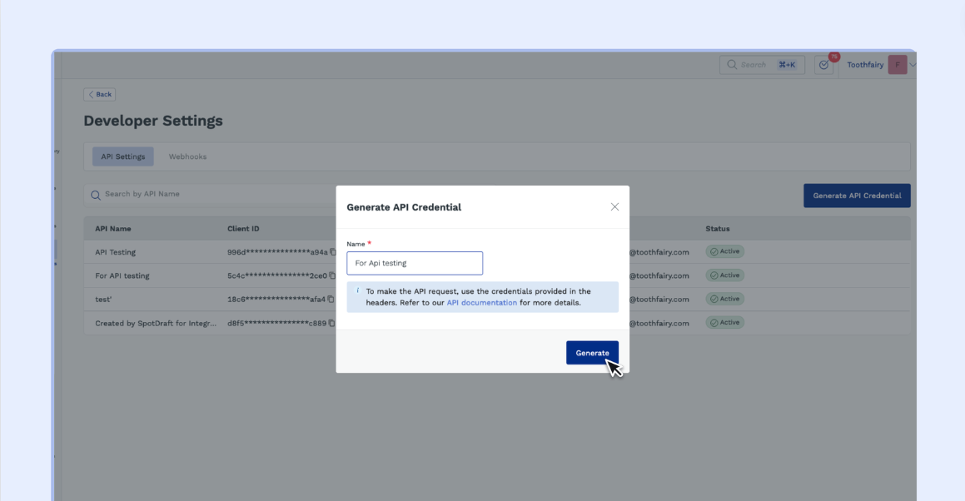Viewport: 965px width, 501px height.
Task: Copy the SpotDraft integration client ID
Action: pos(332,323)
